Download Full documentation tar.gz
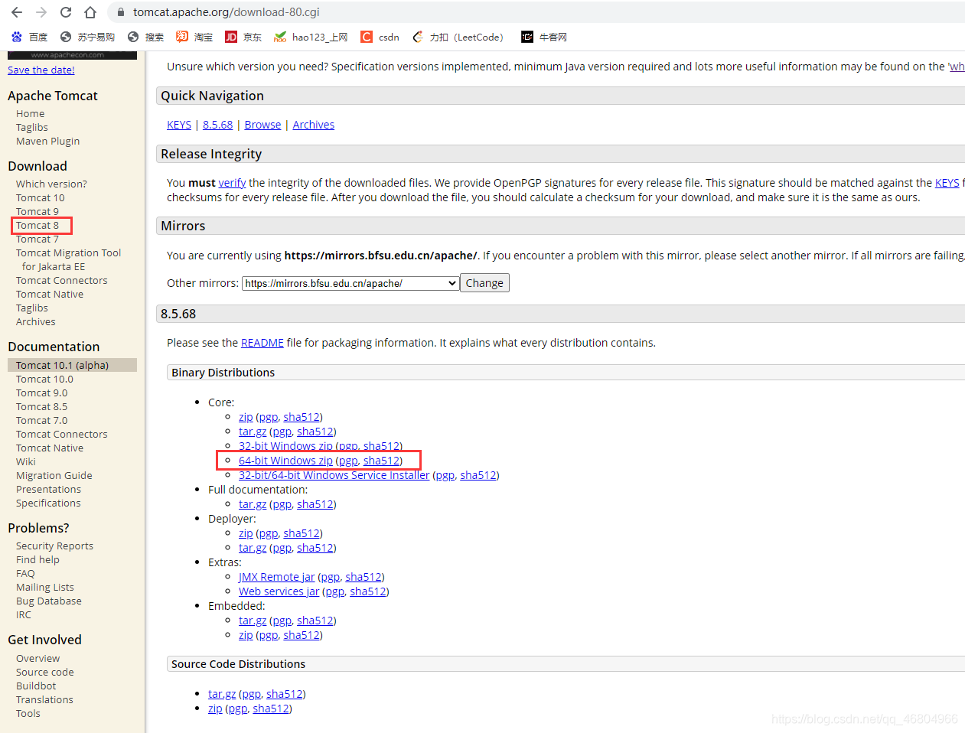The width and height of the screenshot is (965, 733). (253, 504)
